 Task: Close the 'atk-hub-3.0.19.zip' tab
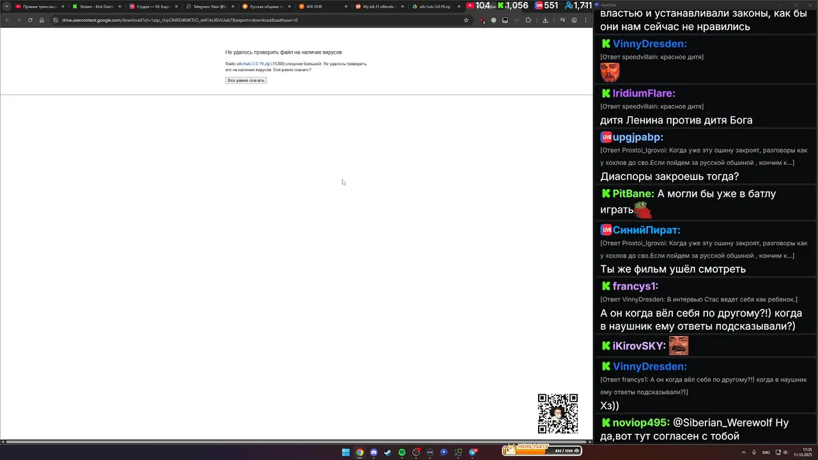click(x=459, y=6)
